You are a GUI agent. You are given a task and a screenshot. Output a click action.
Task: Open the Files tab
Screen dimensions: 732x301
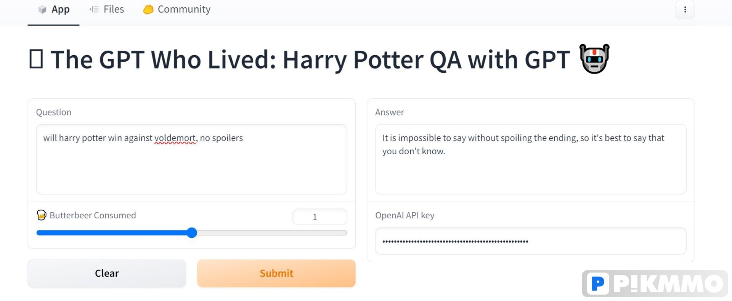(107, 10)
